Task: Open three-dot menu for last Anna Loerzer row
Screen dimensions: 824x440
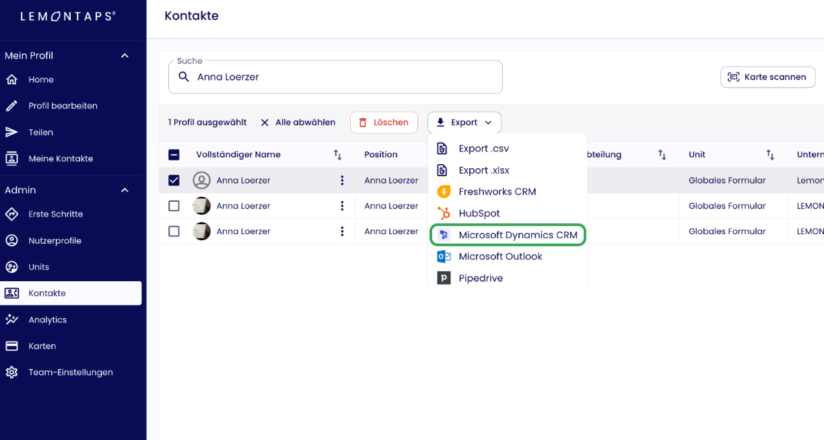Action: point(342,231)
